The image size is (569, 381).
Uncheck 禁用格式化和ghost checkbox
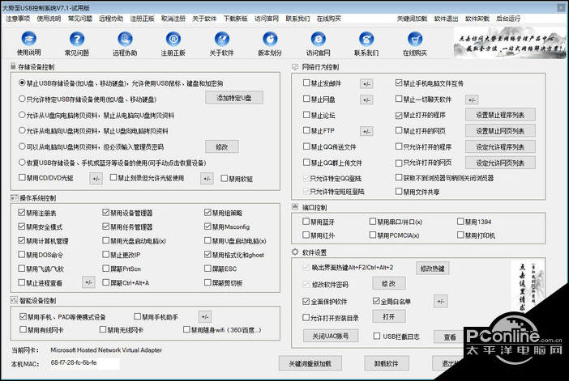[207, 254]
